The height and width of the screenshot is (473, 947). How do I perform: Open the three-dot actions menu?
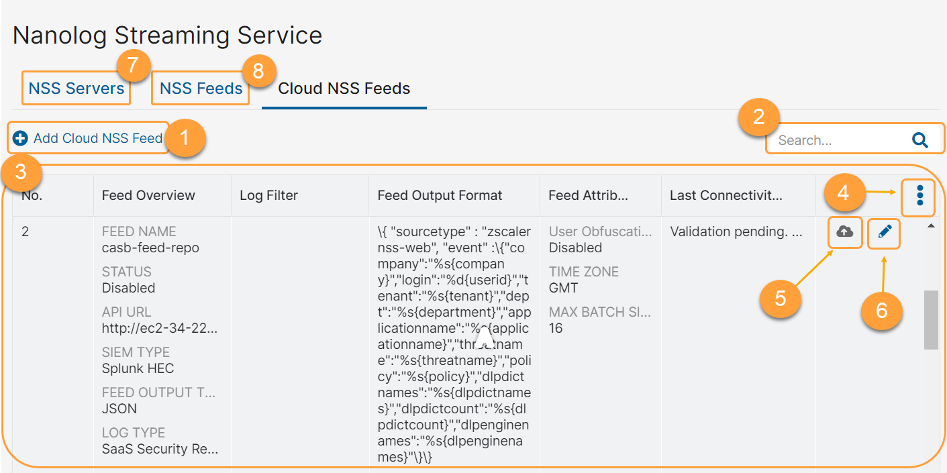pos(917,195)
